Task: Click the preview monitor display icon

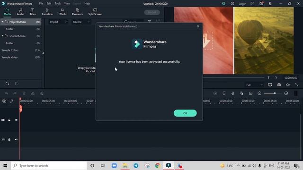Action: [270, 85]
